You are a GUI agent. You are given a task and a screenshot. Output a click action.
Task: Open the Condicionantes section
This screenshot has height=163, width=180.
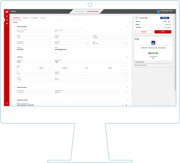153,62
